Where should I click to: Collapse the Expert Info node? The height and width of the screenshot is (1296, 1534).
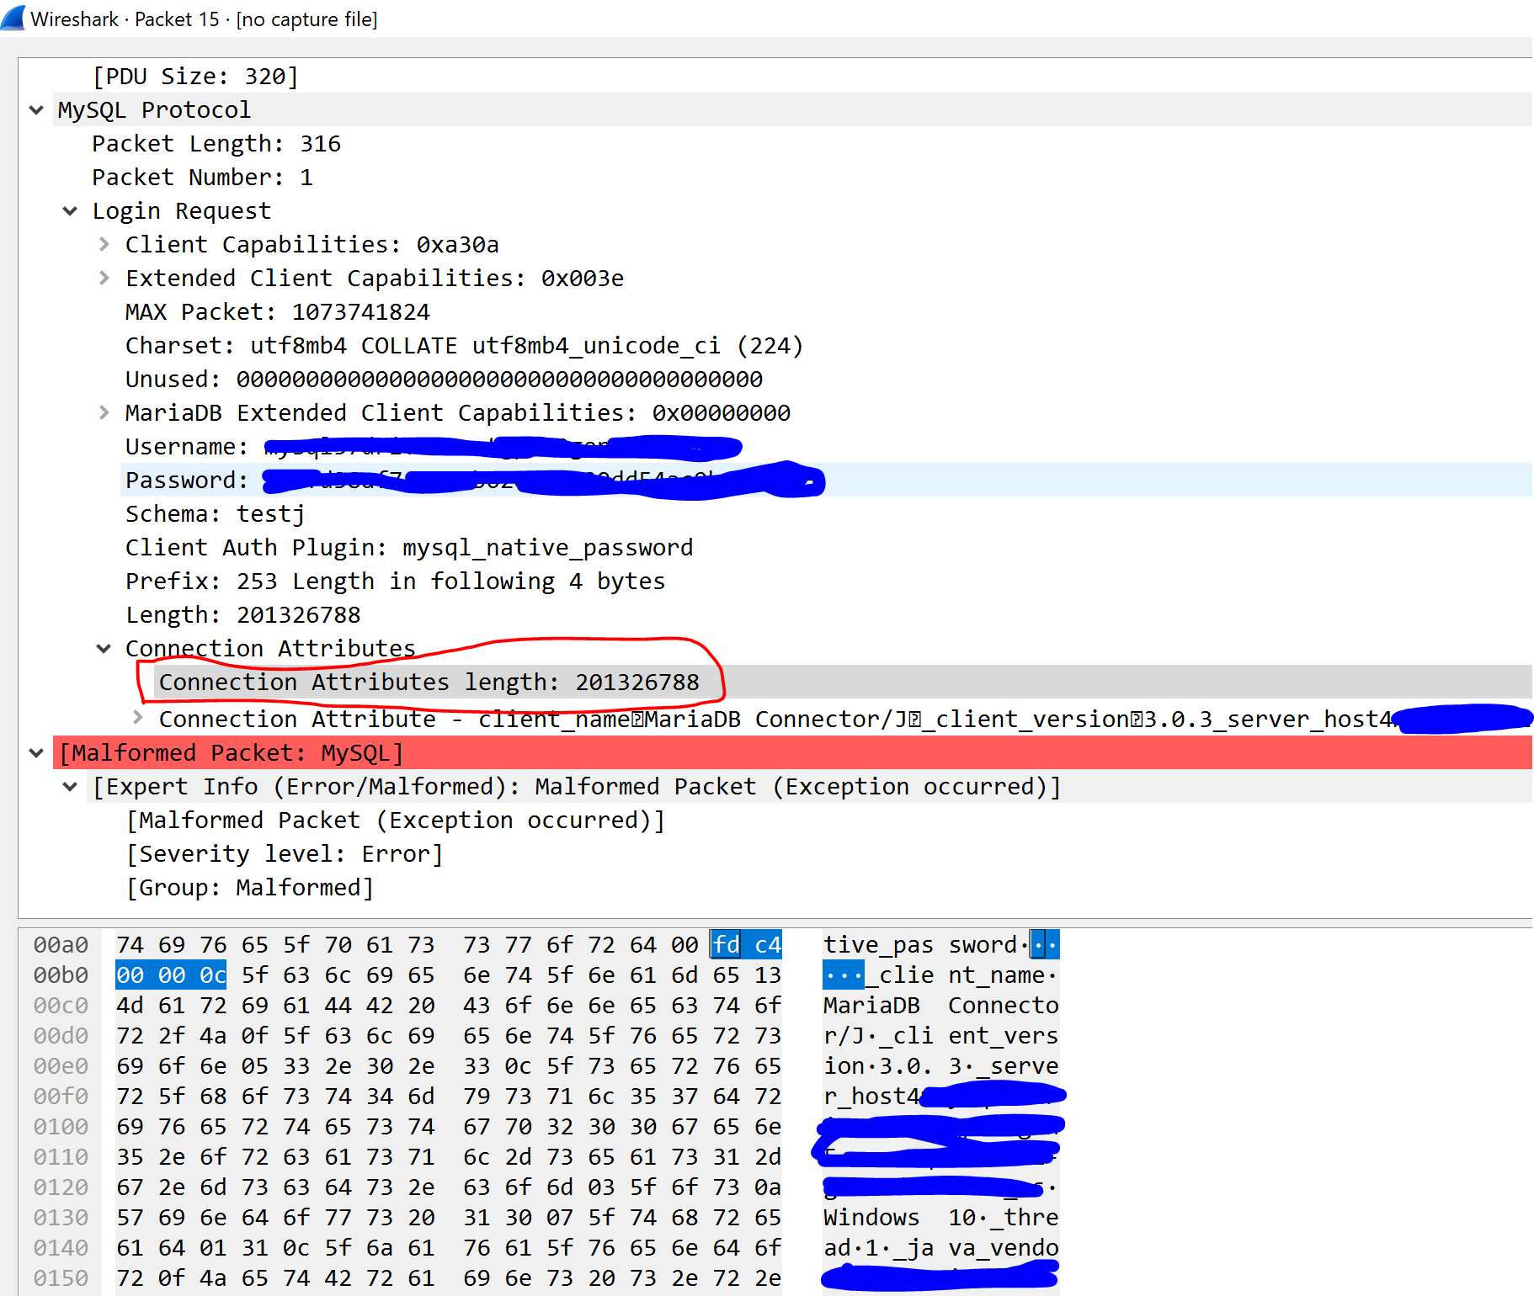[x=70, y=787]
